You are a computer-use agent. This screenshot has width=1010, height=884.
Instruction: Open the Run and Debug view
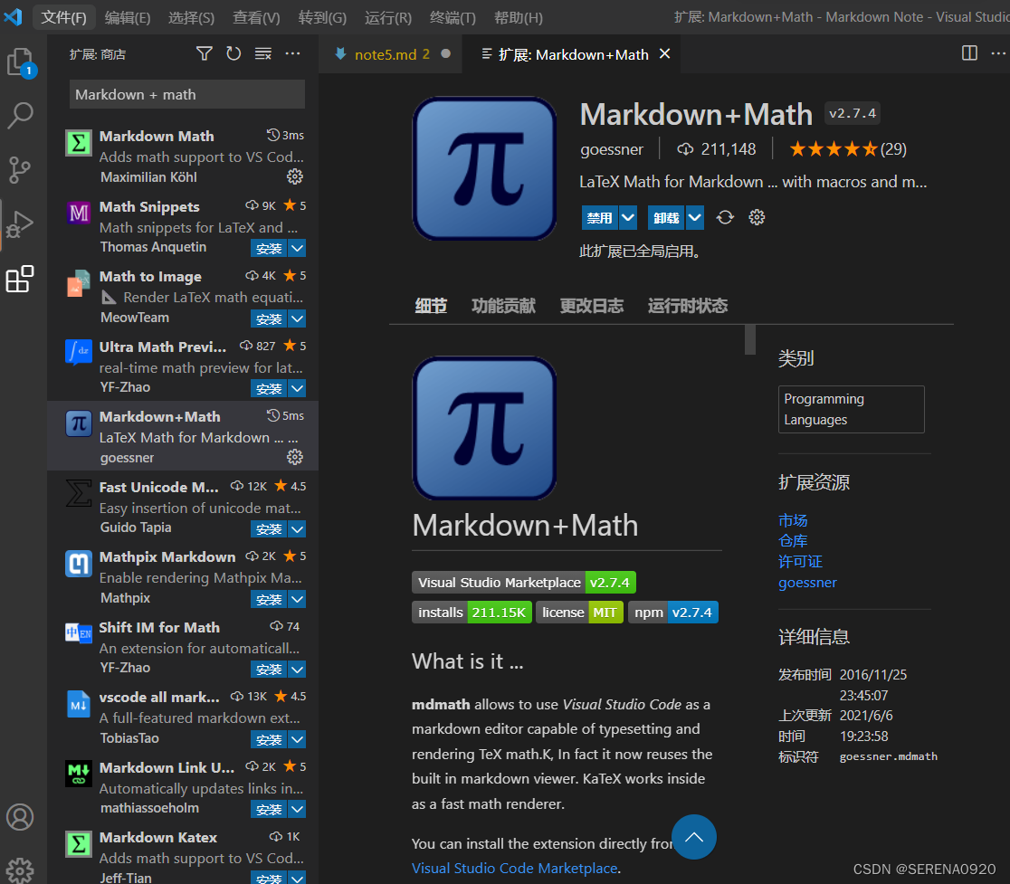point(20,224)
